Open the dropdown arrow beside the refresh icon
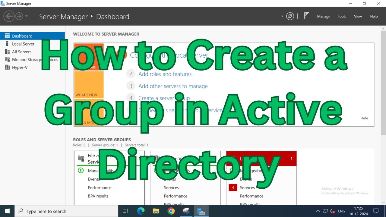 click(282, 16)
